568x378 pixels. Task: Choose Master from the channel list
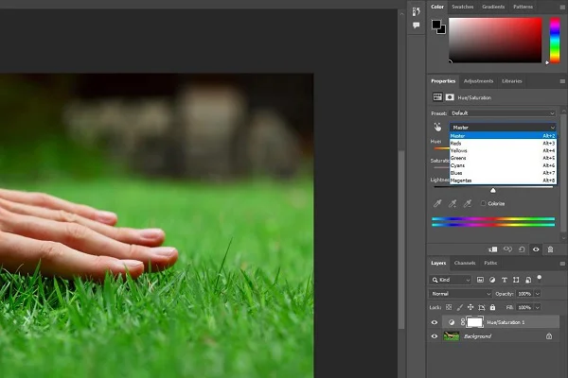[x=503, y=136]
